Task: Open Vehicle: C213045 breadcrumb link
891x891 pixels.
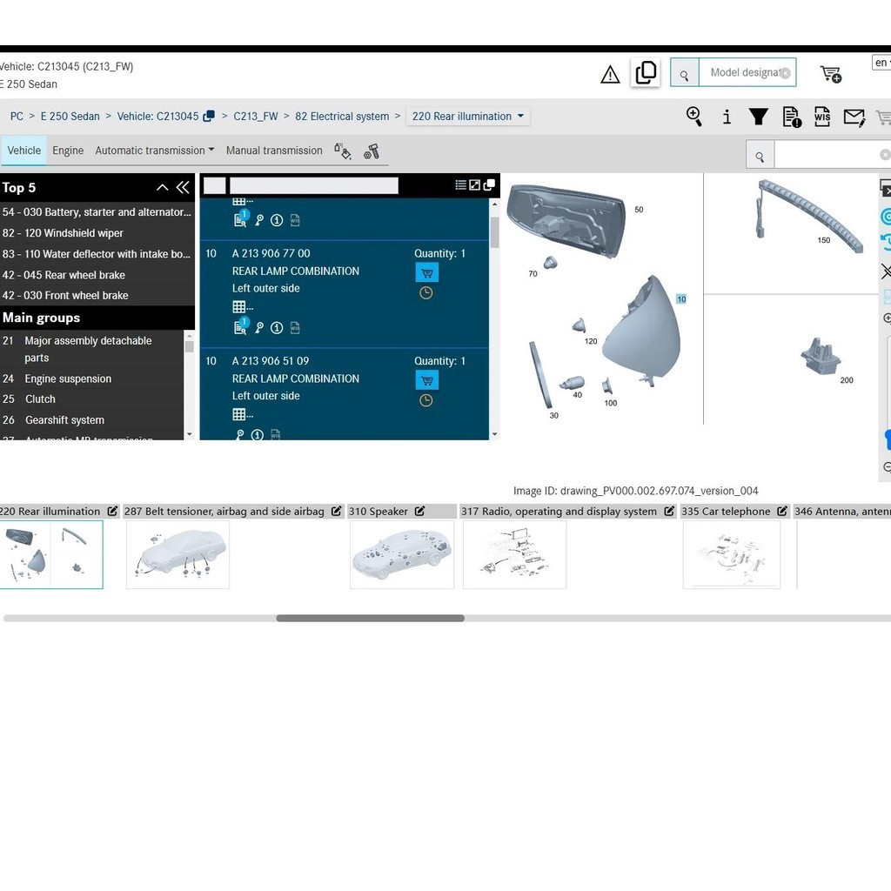Action: pyautogui.click(x=158, y=117)
